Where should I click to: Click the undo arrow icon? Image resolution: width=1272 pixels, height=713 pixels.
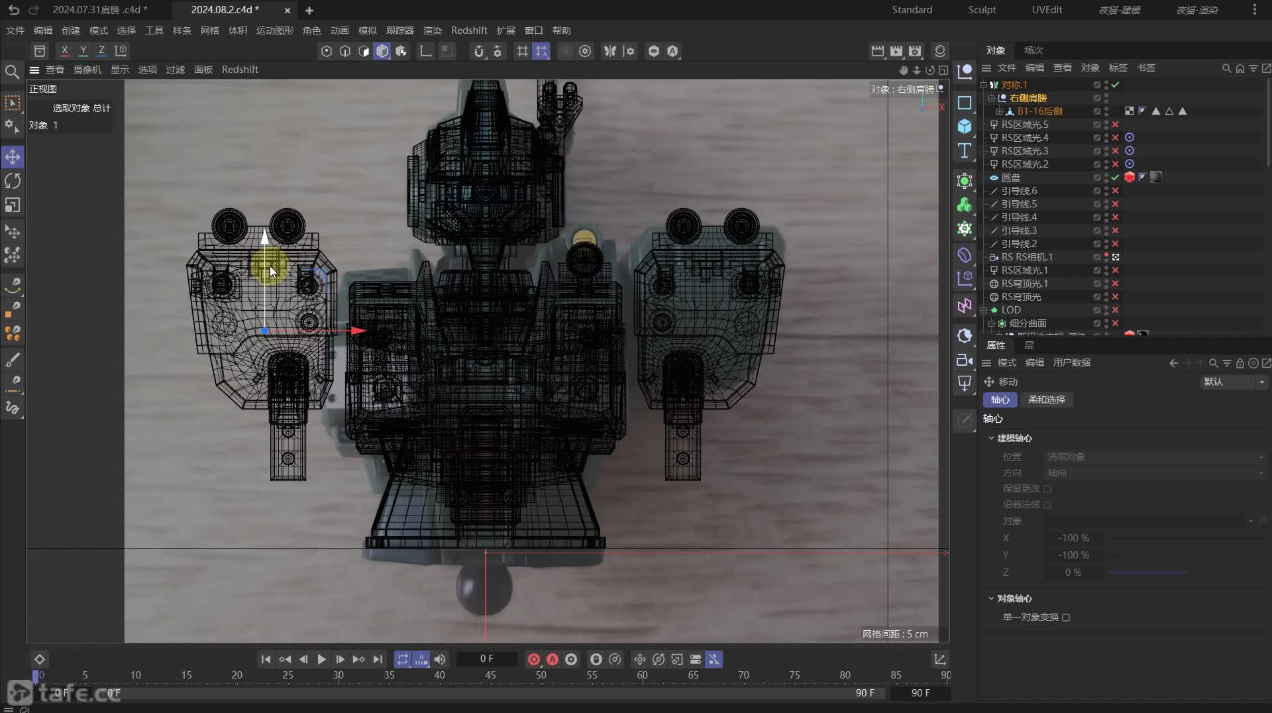[x=14, y=10]
